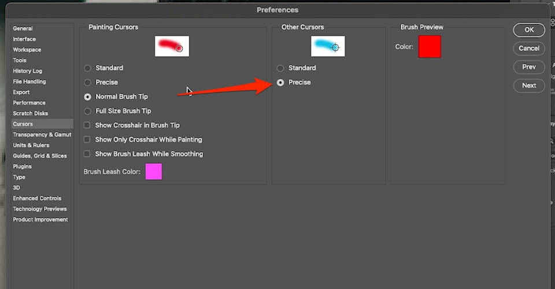Open the Interface preferences category
555x289 pixels.
(24, 39)
